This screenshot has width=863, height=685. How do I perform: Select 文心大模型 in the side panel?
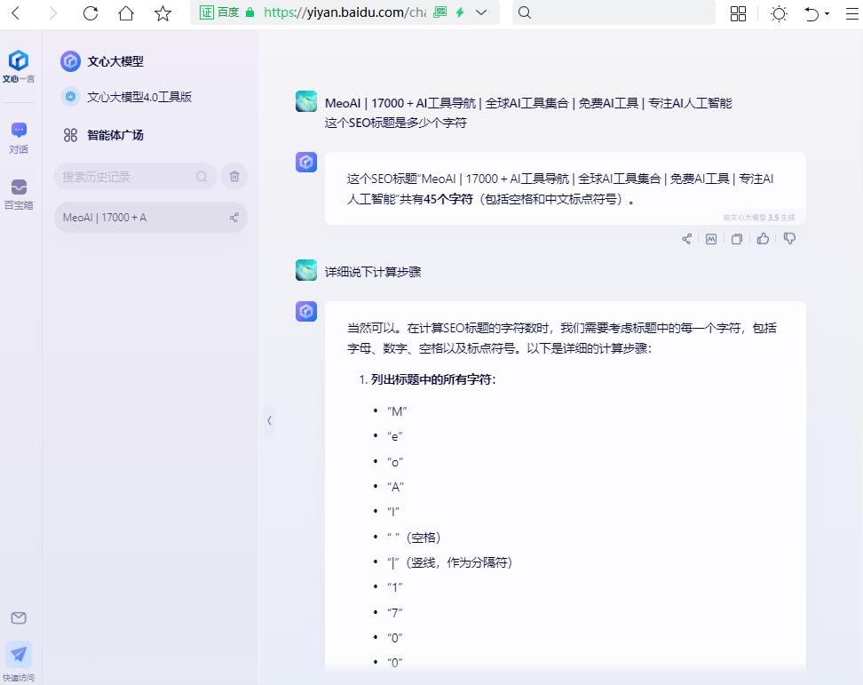click(102, 61)
